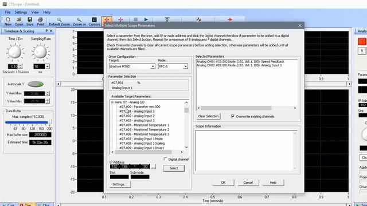Click Cancel in the dialog

(248, 183)
